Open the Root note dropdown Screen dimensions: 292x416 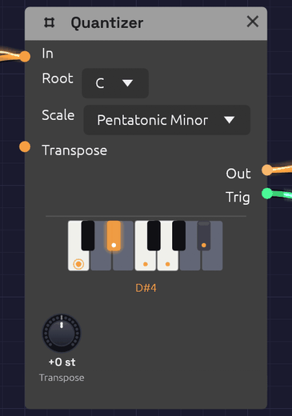115,83
